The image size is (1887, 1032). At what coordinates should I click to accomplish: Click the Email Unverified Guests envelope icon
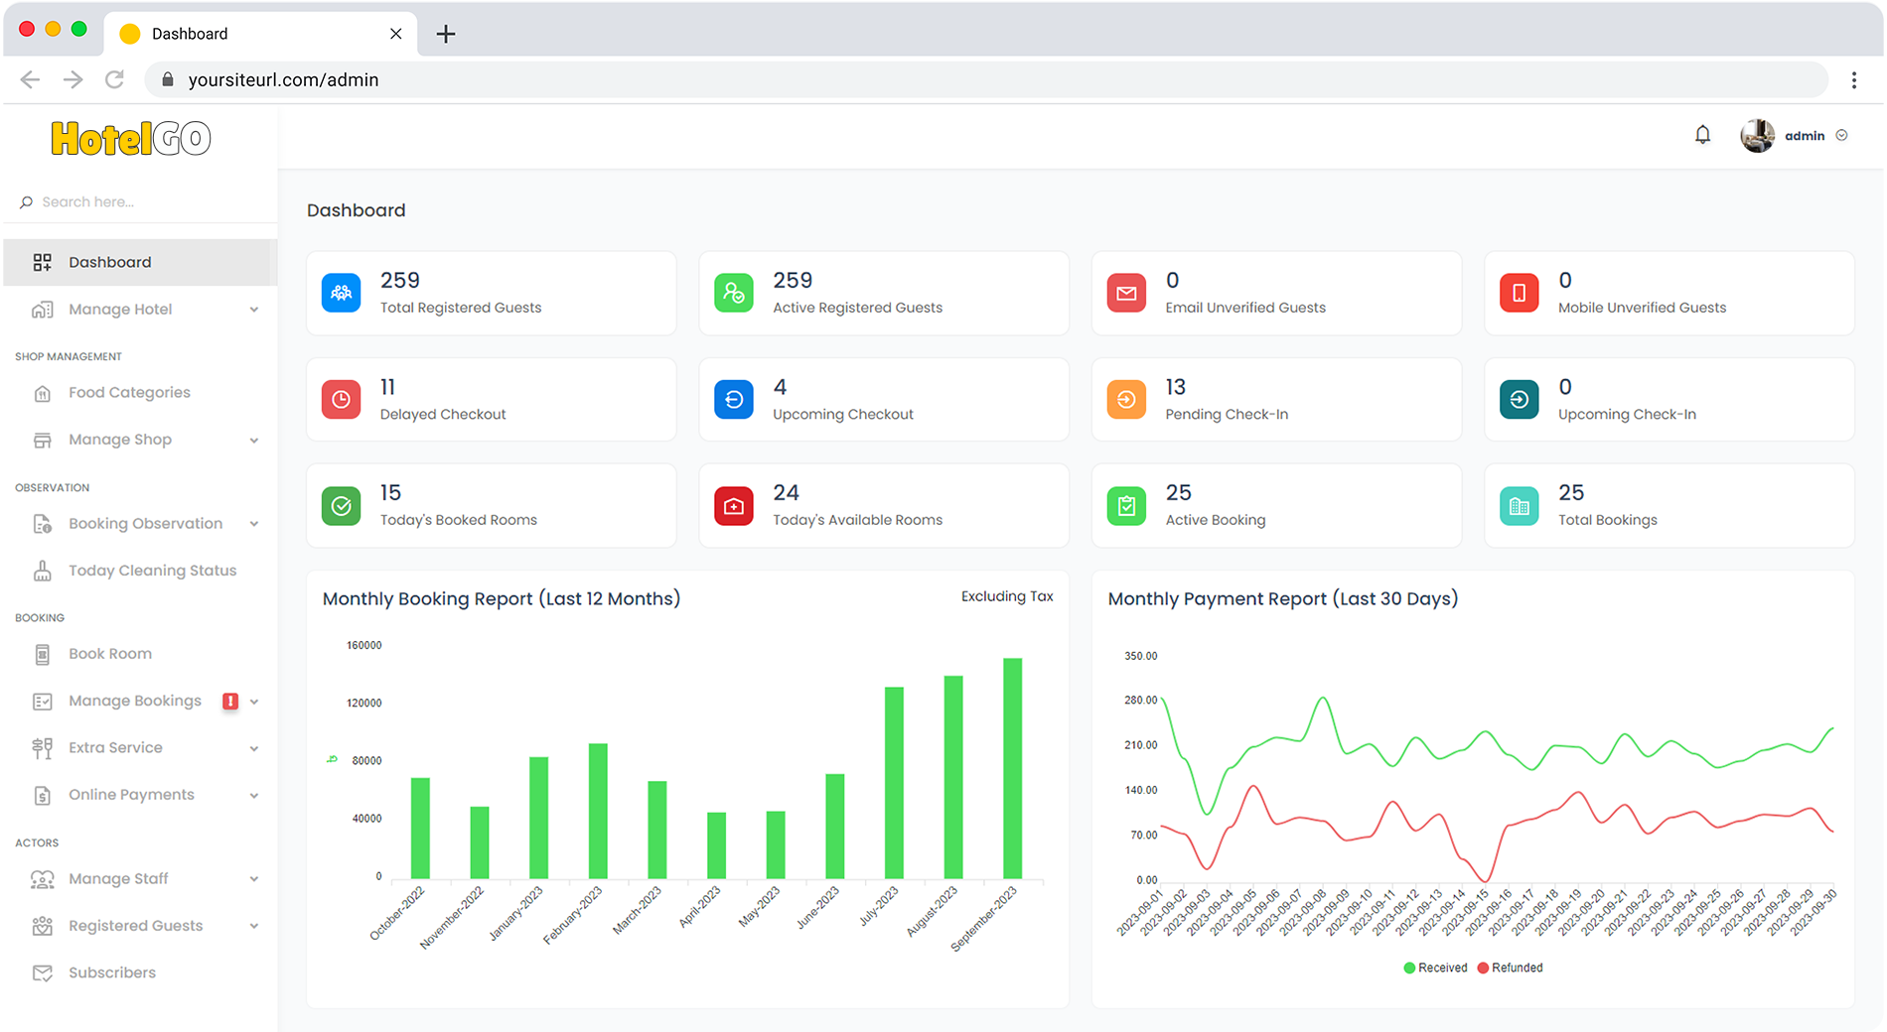1126,293
